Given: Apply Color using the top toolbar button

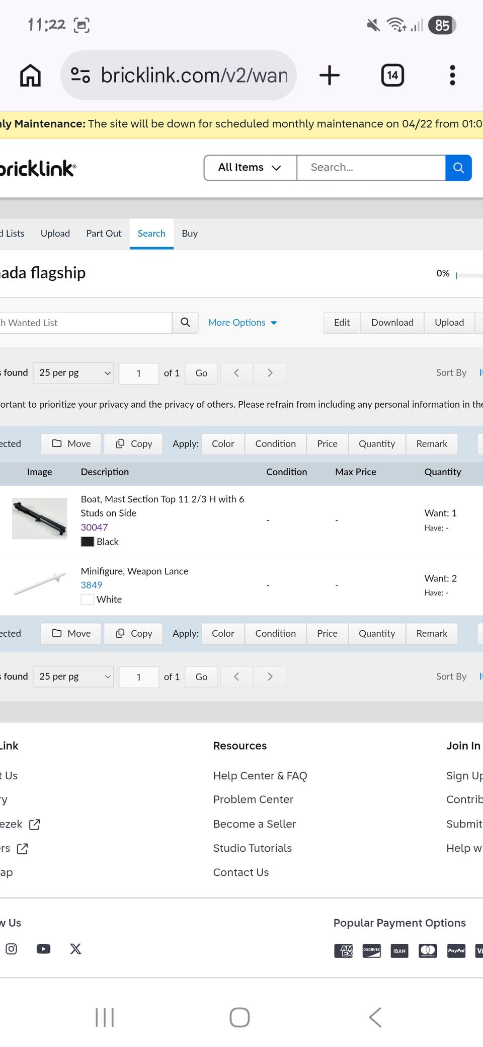Looking at the screenshot, I should pyautogui.click(x=223, y=444).
